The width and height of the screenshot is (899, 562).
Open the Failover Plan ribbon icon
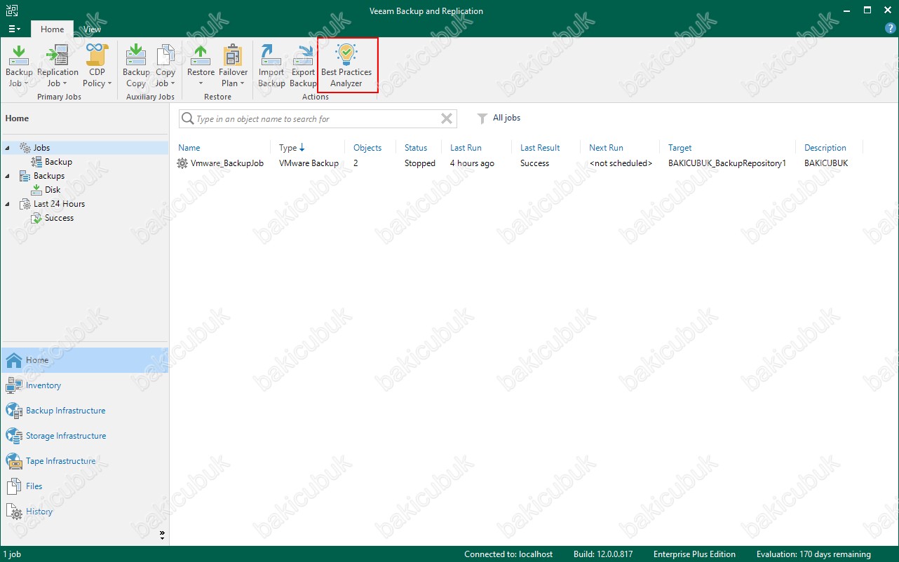coord(233,55)
